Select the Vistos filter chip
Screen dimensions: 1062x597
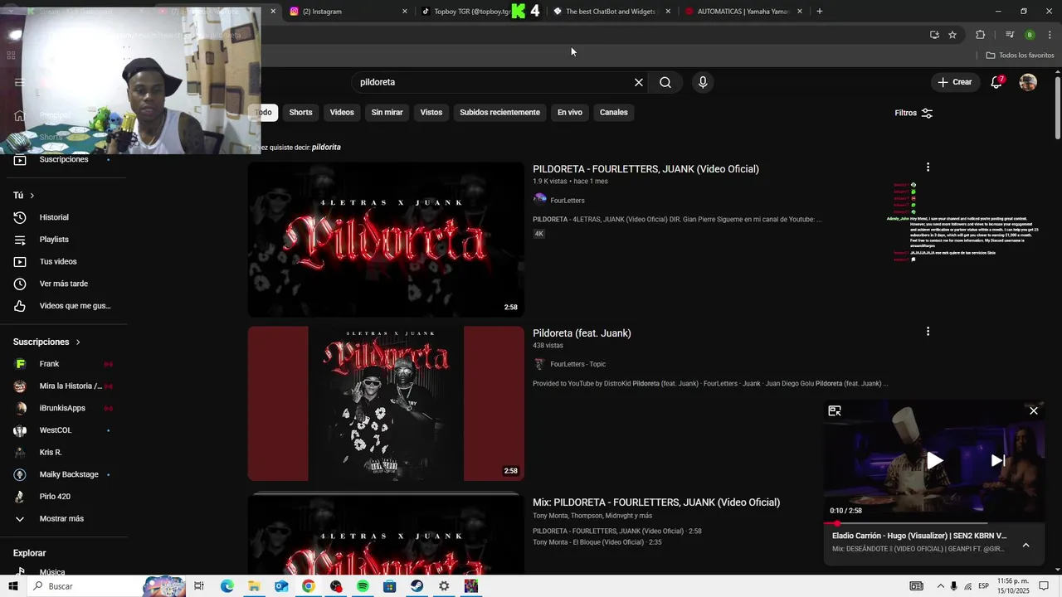pyautogui.click(x=431, y=113)
